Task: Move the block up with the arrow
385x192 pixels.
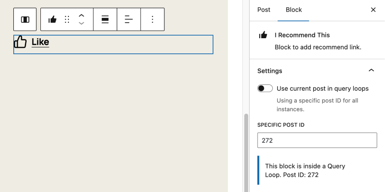Action: click(x=81, y=16)
